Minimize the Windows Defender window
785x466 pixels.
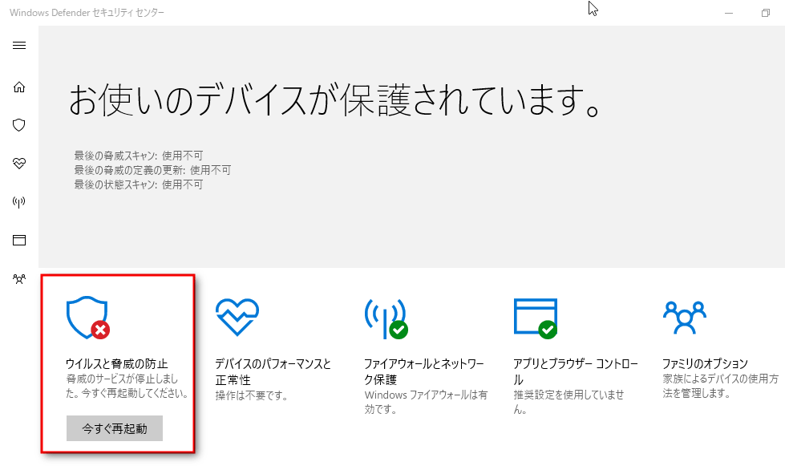point(729,13)
